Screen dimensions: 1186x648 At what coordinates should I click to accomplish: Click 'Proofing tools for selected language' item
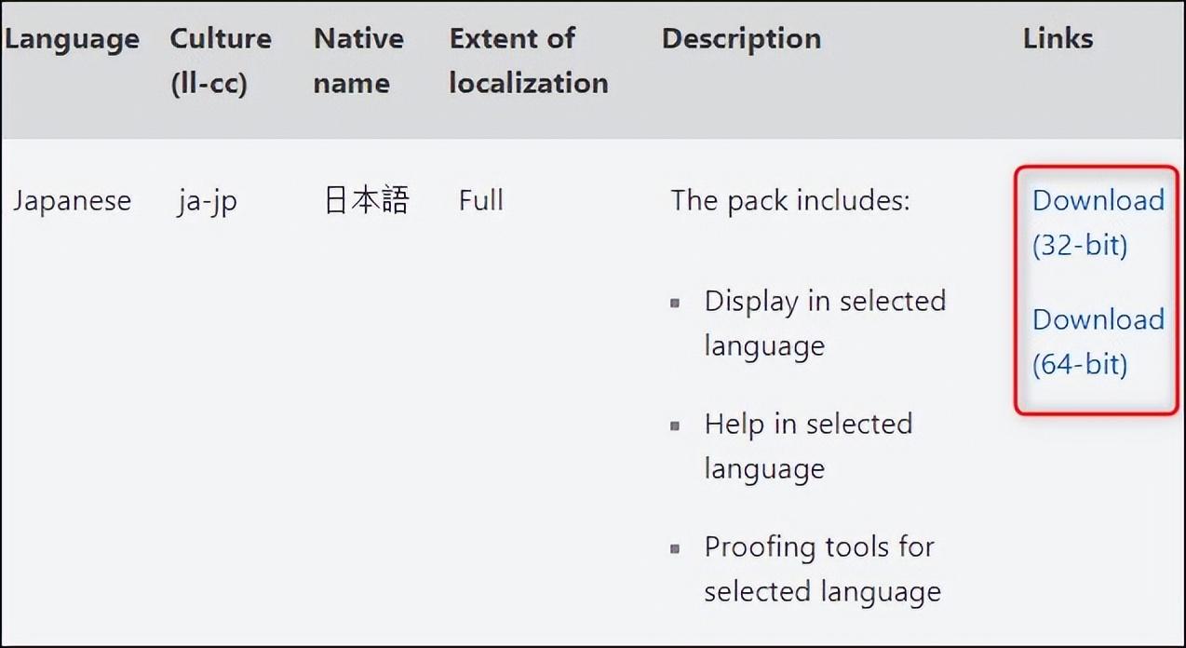[x=821, y=569]
